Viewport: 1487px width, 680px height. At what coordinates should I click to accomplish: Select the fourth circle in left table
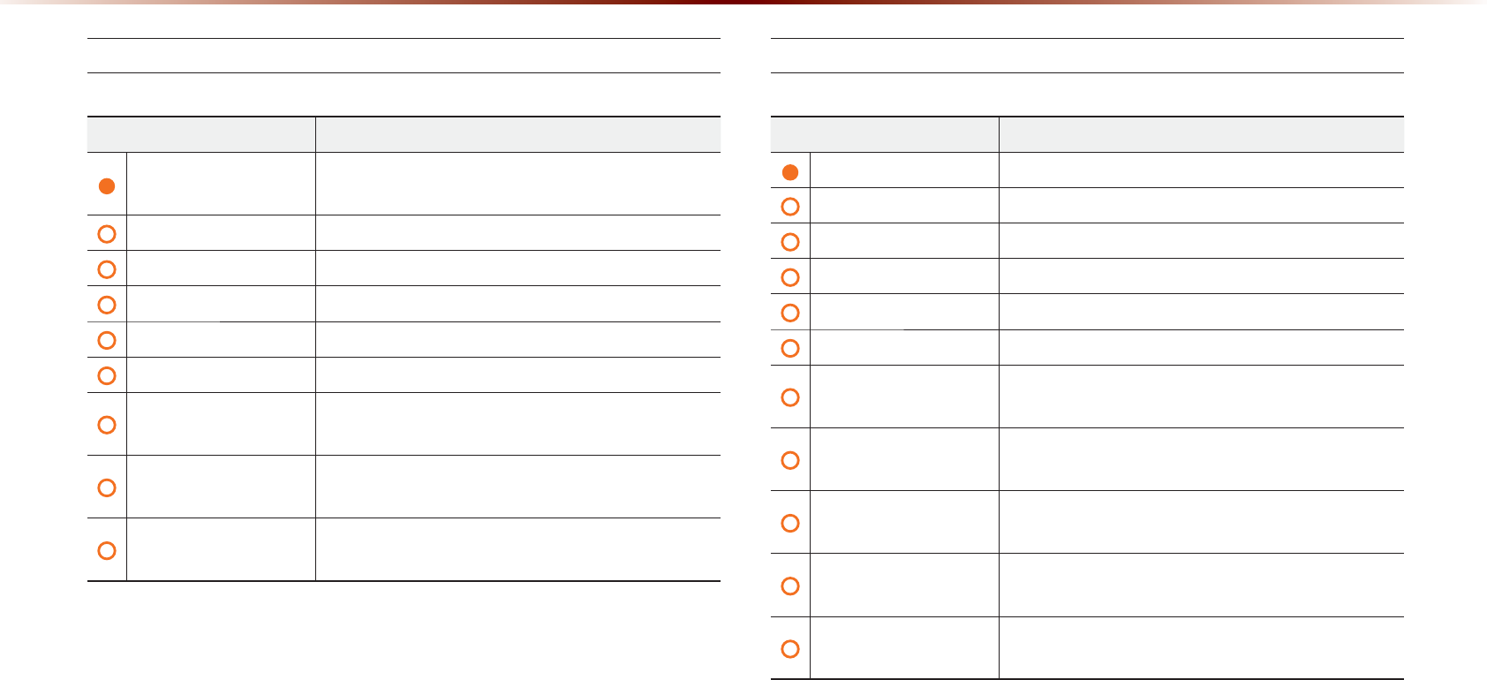[107, 305]
